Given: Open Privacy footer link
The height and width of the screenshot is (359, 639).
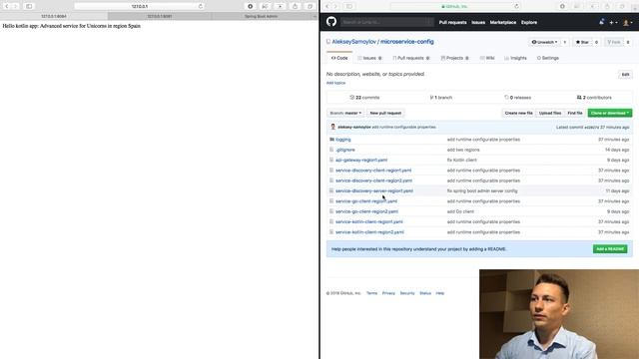Looking at the screenshot, I should [388, 293].
